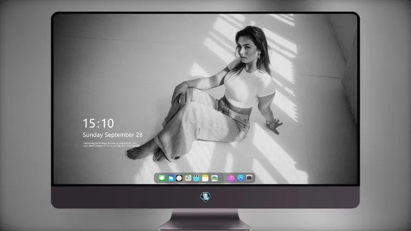Click the Sunday September 28 date text
Viewport: 411px width, 231px height.
(113, 135)
